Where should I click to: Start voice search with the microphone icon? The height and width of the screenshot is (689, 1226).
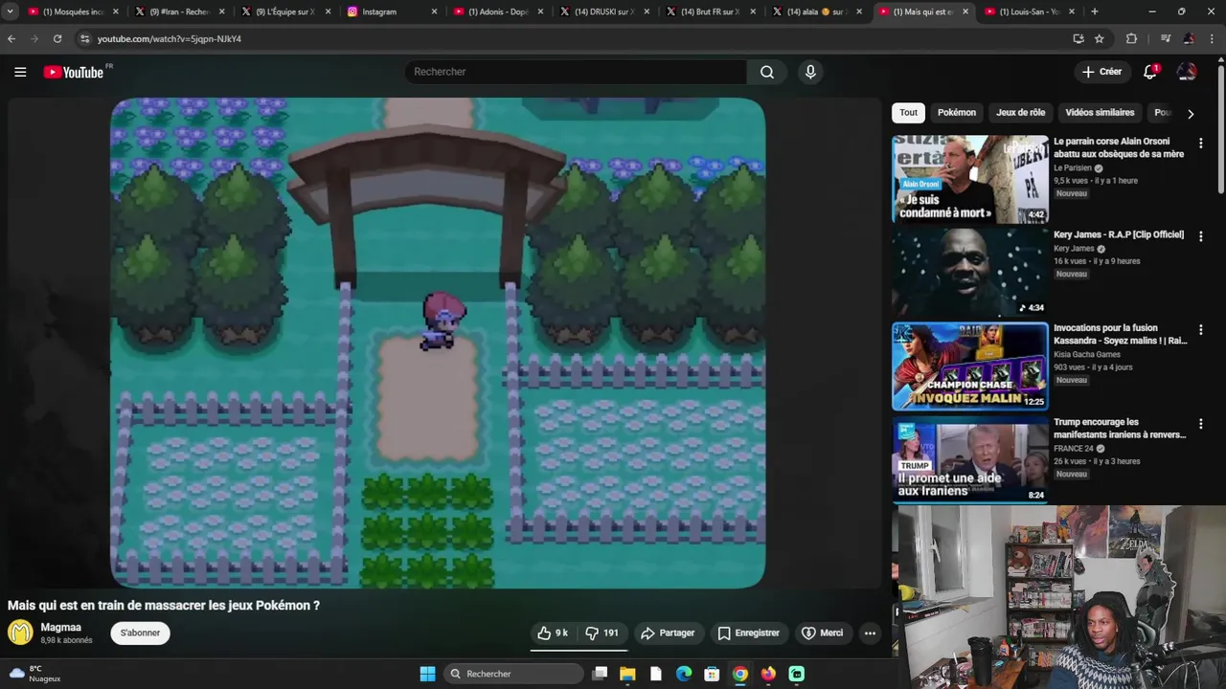(x=810, y=72)
